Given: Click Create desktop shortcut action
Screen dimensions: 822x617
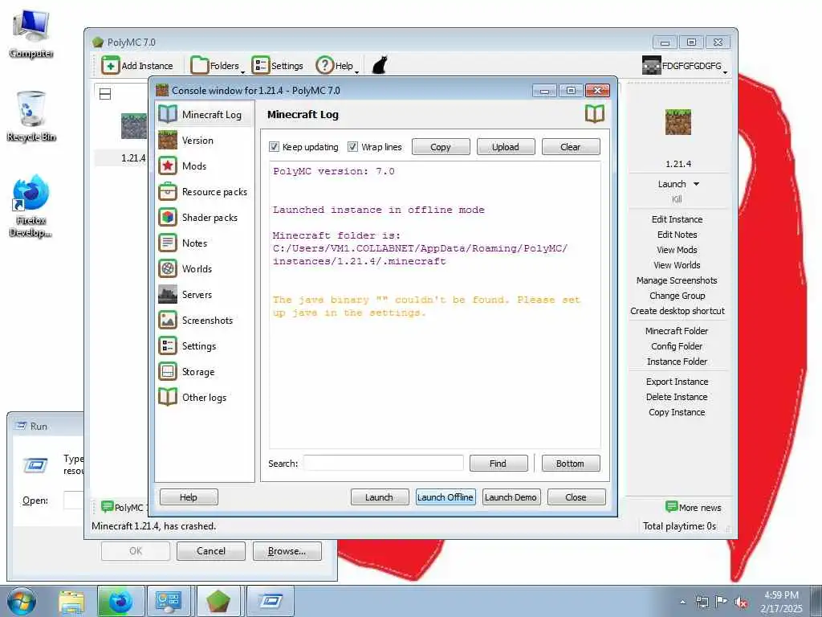Looking at the screenshot, I should (678, 311).
